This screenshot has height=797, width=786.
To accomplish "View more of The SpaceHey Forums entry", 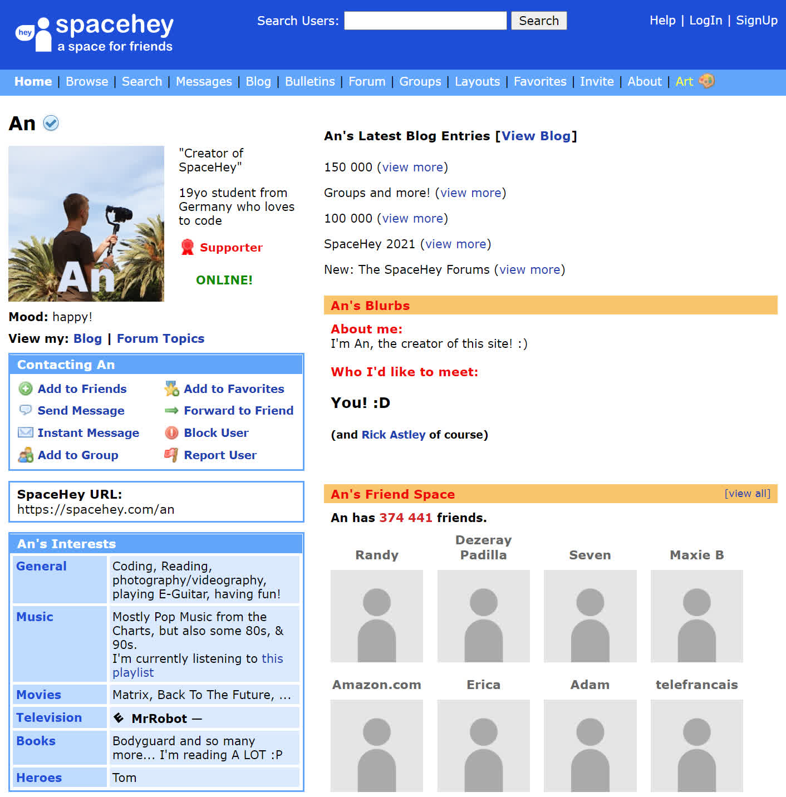I will tap(530, 269).
